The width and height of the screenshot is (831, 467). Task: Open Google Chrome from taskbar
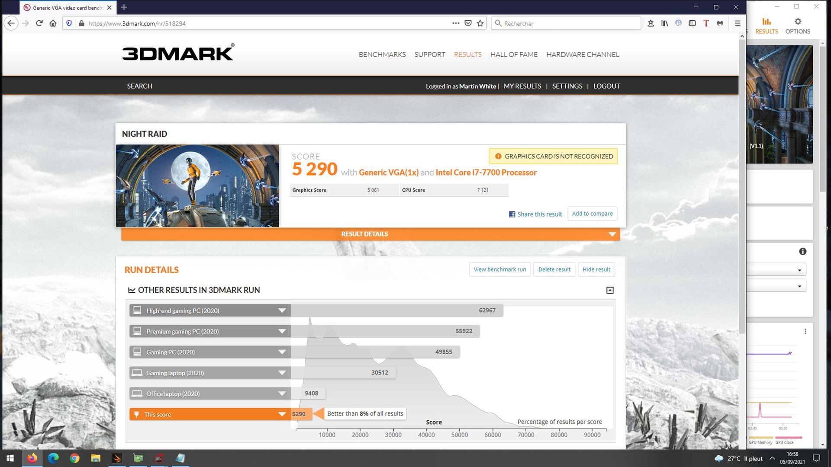click(74, 458)
